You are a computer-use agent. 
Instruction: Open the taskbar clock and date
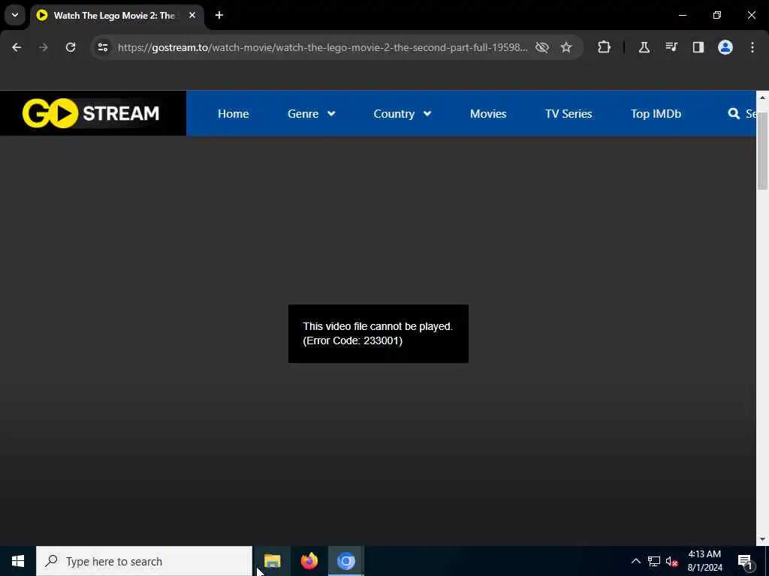pyautogui.click(x=704, y=561)
